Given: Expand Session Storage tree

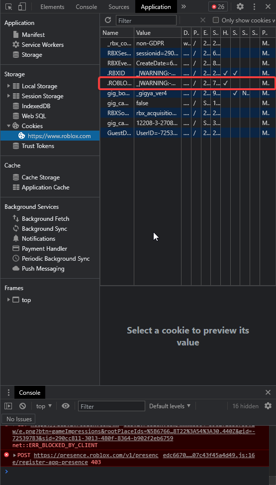Looking at the screenshot, I should [8, 96].
